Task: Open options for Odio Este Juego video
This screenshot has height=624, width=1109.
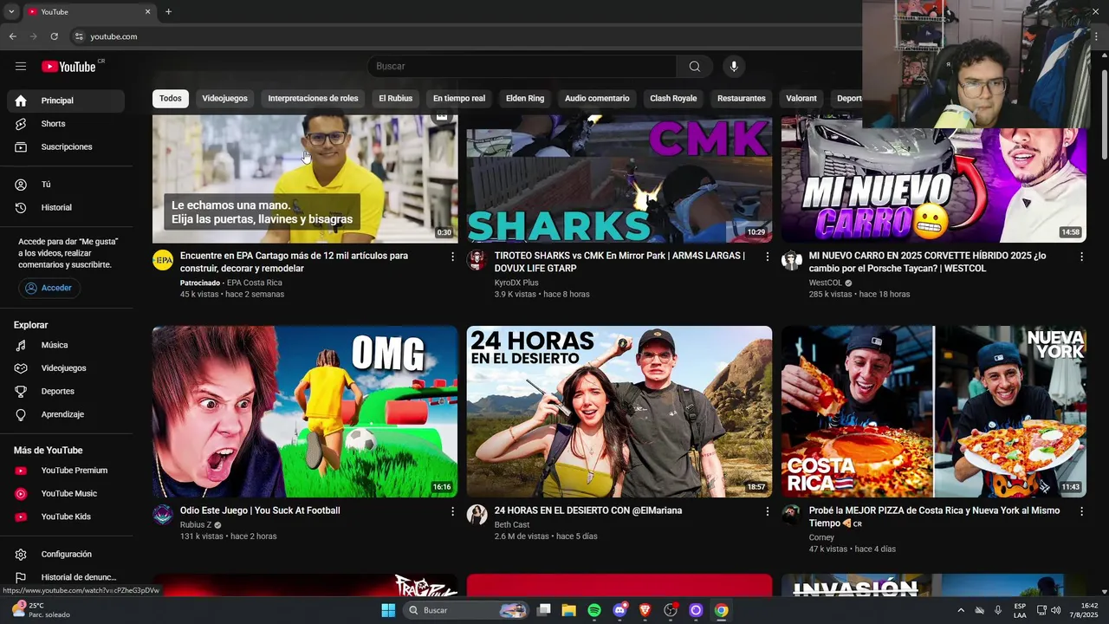Action: 452,511
